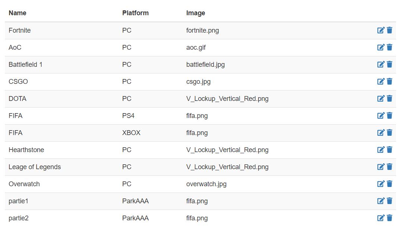Click the Image column header
This screenshot has width=402, height=230.
pyautogui.click(x=196, y=13)
